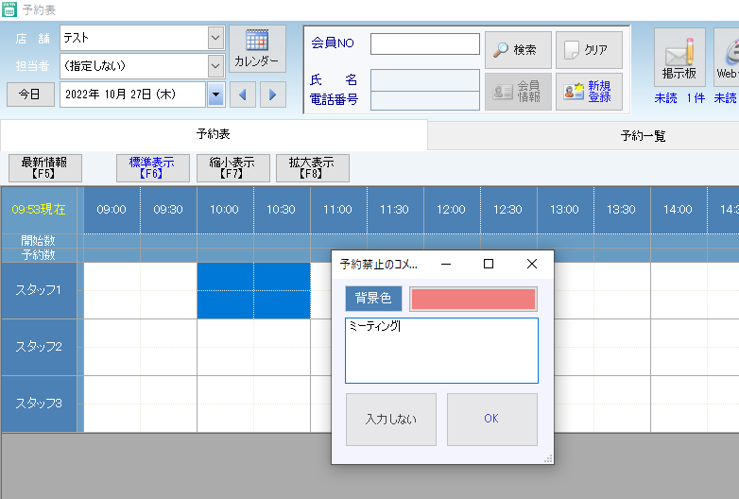Screen dimensions: 739x499
Task: Open the 掲示板 bulletin board
Action: pyautogui.click(x=679, y=58)
